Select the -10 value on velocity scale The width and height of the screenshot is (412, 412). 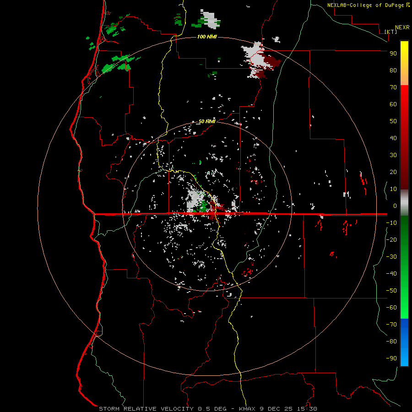point(391,223)
